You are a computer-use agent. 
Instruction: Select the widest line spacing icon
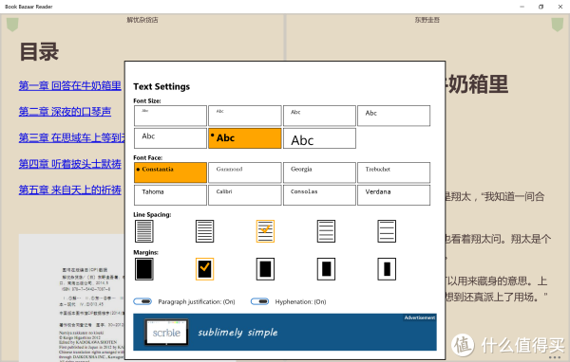(x=387, y=231)
